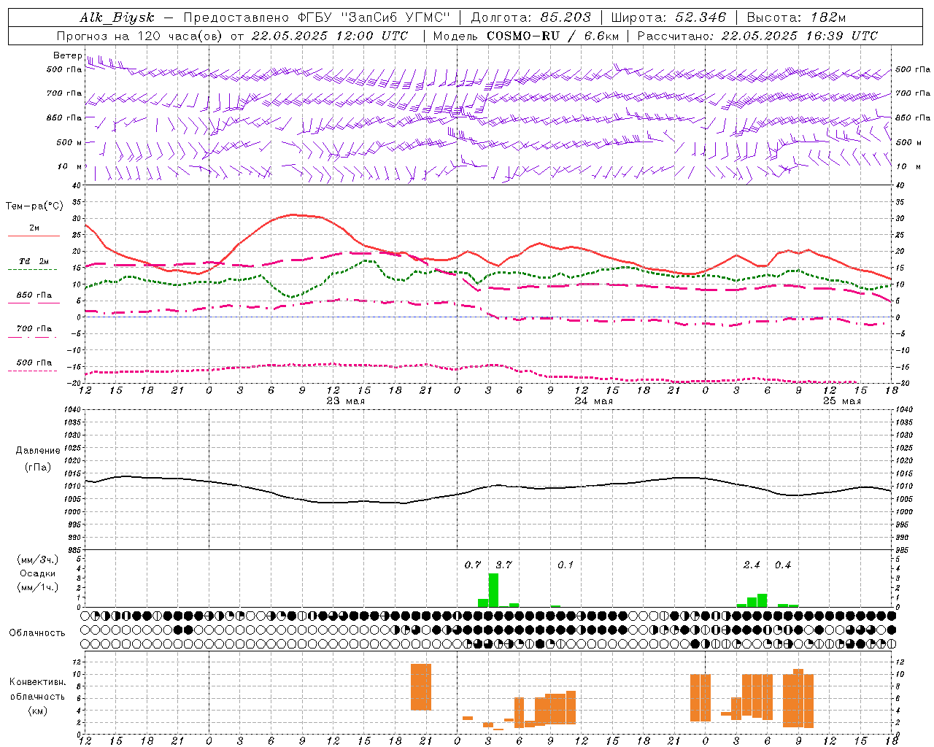The height and width of the screenshot is (747, 934).
Task: Click the Ветер wind panel label
Action: [67, 55]
